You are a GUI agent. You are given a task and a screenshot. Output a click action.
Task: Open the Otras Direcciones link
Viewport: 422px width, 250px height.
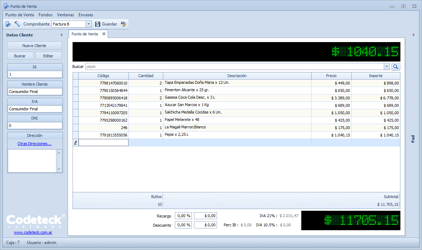(34, 144)
